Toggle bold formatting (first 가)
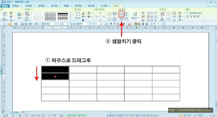Screen dimensions: 217x117 (x=111, y=24)
